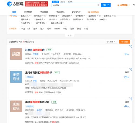Click 小微企业 tag under 宝鸡市高新区康熙眼镜行

30,77
